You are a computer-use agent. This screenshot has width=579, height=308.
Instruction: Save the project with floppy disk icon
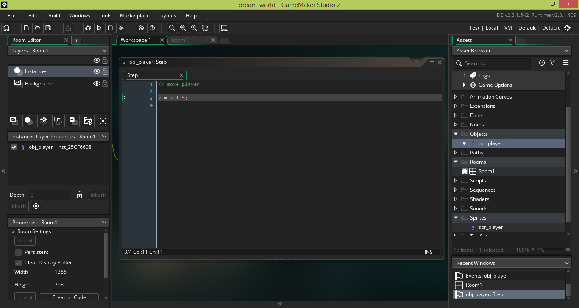pos(48,28)
